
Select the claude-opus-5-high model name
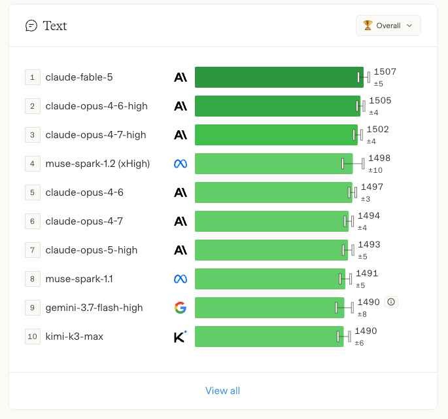[92, 250]
